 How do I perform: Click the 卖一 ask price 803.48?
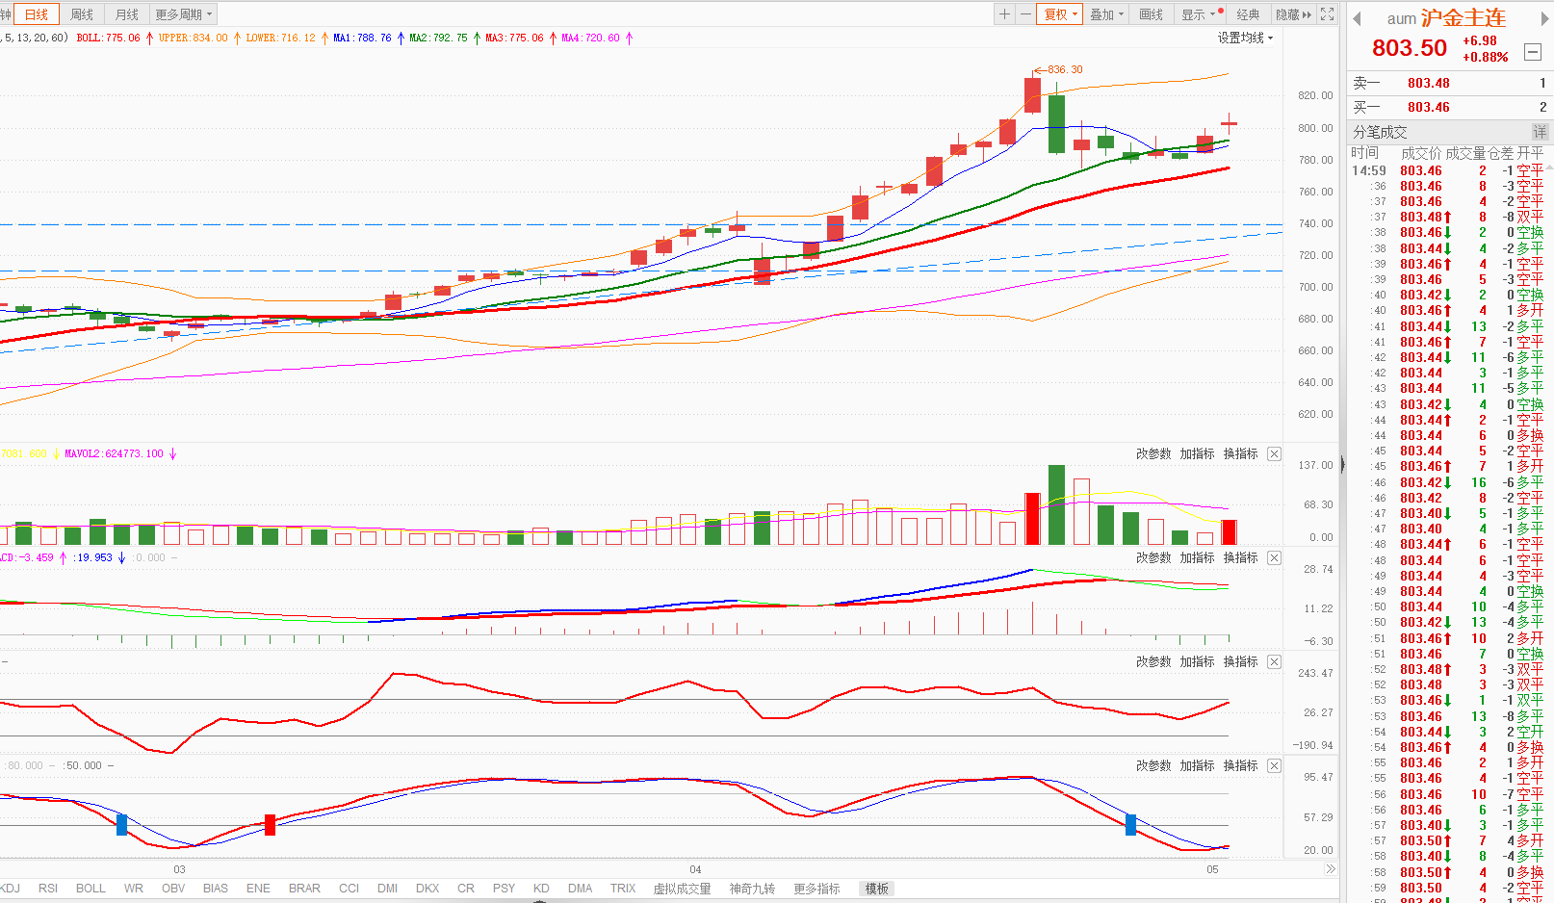pos(1428,83)
